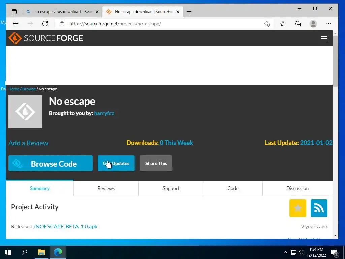Reload the page with refresh icon

[45, 24]
